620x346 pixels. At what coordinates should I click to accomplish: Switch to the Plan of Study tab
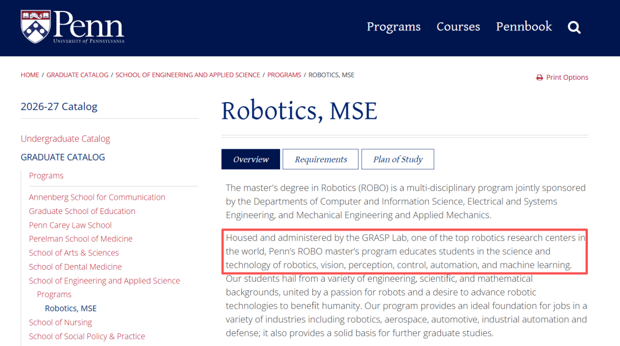(398, 160)
